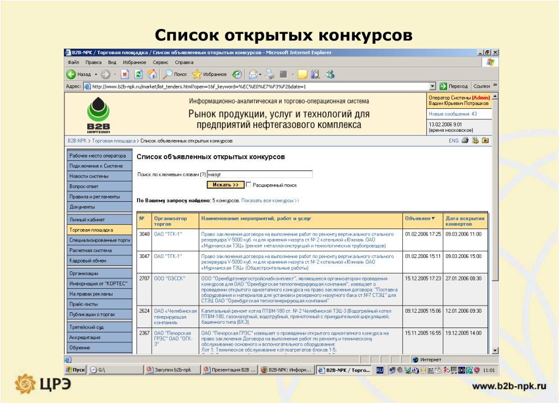Open the Новые сообщения: 43 link
Viewport: 559px width, 403px height.
pyautogui.click(x=453, y=114)
